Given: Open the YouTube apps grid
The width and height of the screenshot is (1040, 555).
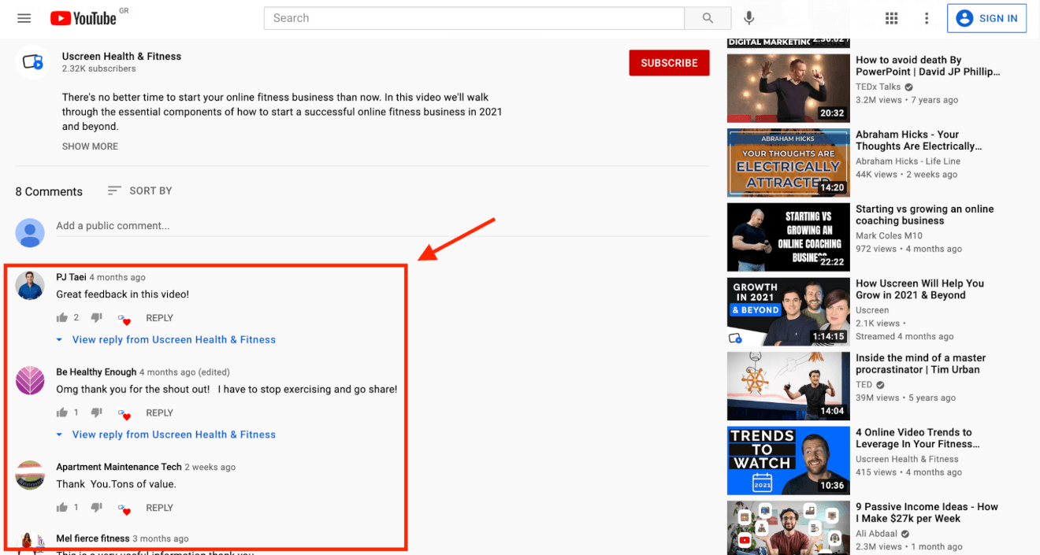Looking at the screenshot, I should click(x=892, y=18).
